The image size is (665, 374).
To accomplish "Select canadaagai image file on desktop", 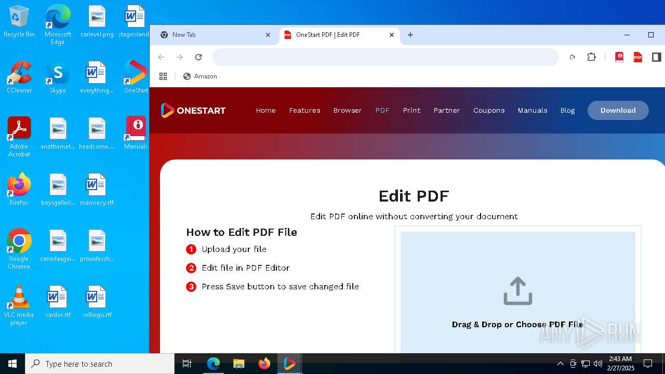I will 58,246.
